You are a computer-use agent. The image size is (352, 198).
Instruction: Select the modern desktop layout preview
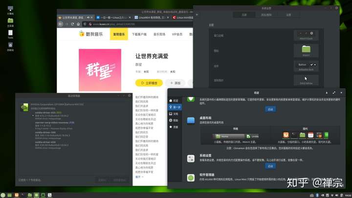pos(306,135)
